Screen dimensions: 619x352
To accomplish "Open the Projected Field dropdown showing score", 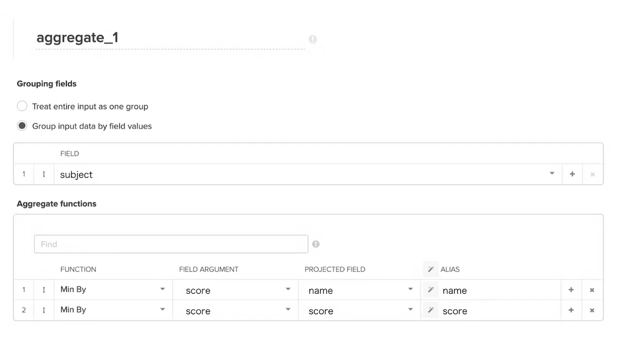I will pyautogui.click(x=360, y=311).
